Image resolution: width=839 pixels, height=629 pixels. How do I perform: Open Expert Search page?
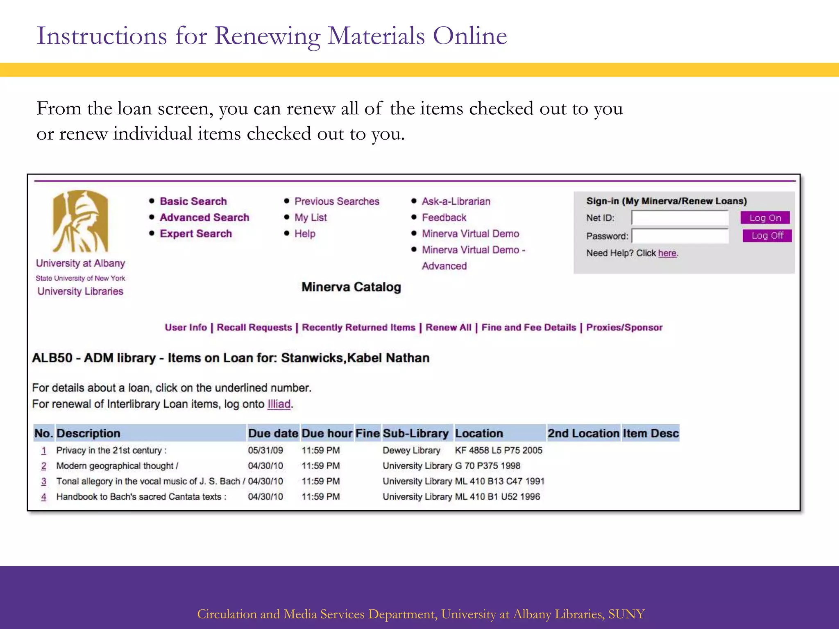195,233
